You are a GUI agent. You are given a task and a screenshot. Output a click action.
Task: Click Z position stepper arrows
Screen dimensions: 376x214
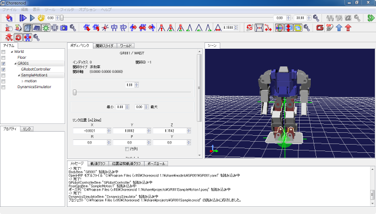tap(189, 131)
